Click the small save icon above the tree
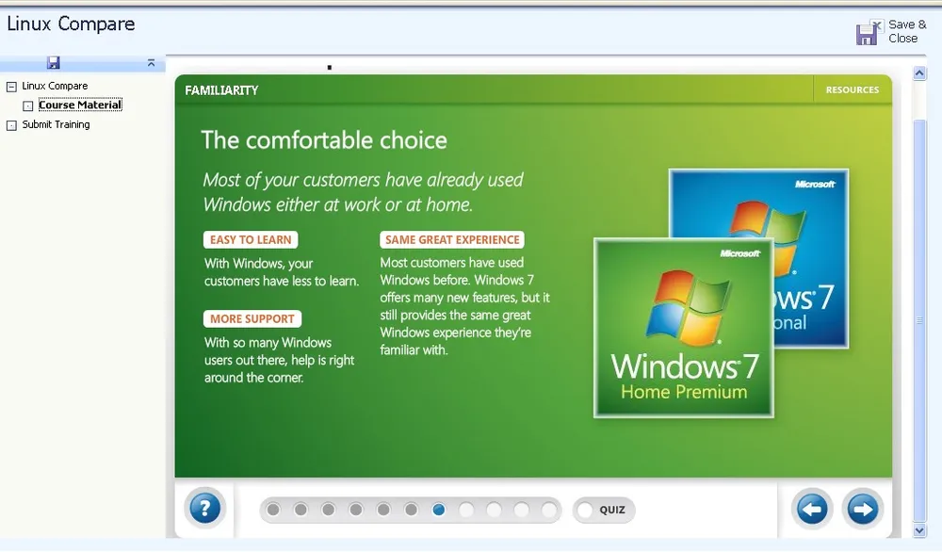 pos(54,62)
